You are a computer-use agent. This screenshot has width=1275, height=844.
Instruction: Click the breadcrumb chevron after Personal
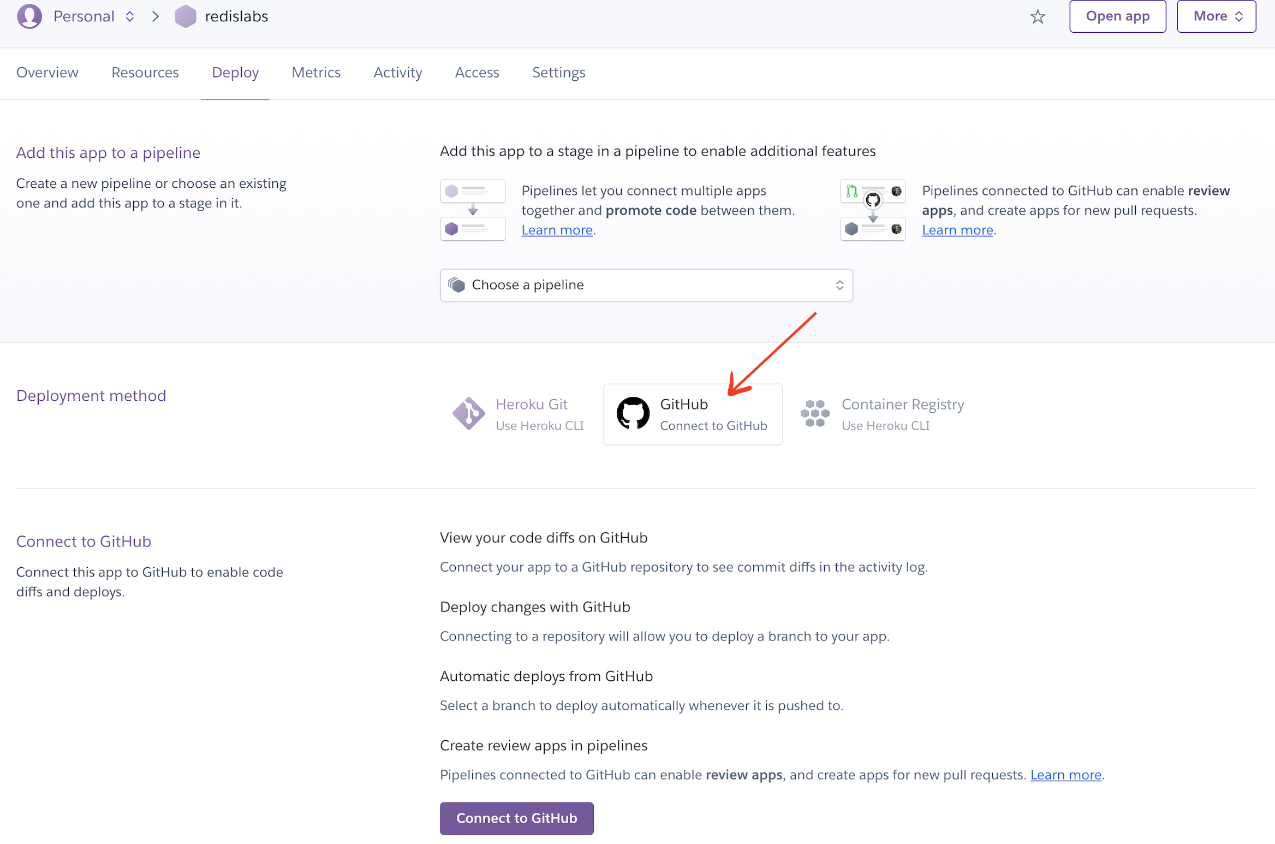156,16
